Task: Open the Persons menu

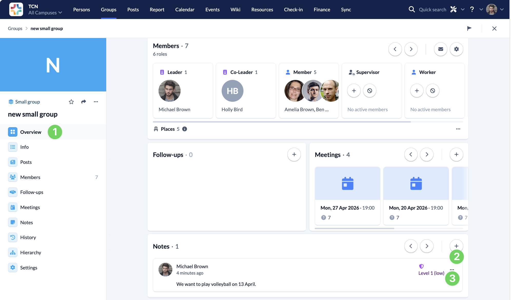Action: 82,10
